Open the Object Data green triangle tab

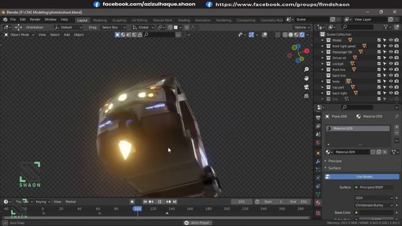pyautogui.click(x=318, y=194)
